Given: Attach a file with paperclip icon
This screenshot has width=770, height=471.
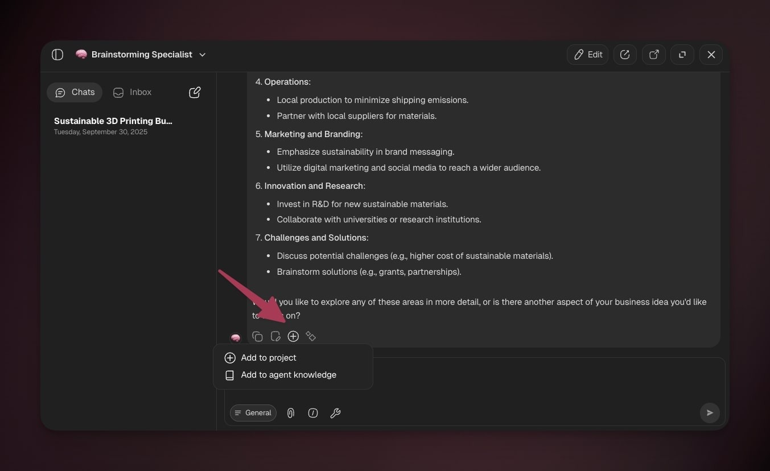Looking at the screenshot, I should 291,413.
